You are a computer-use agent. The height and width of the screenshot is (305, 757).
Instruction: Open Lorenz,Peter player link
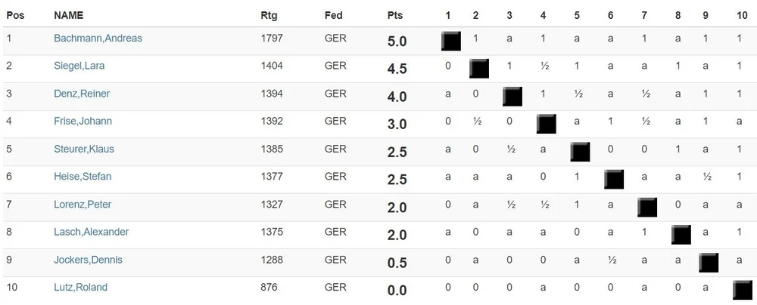pyautogui.click(x=83, y=205)
